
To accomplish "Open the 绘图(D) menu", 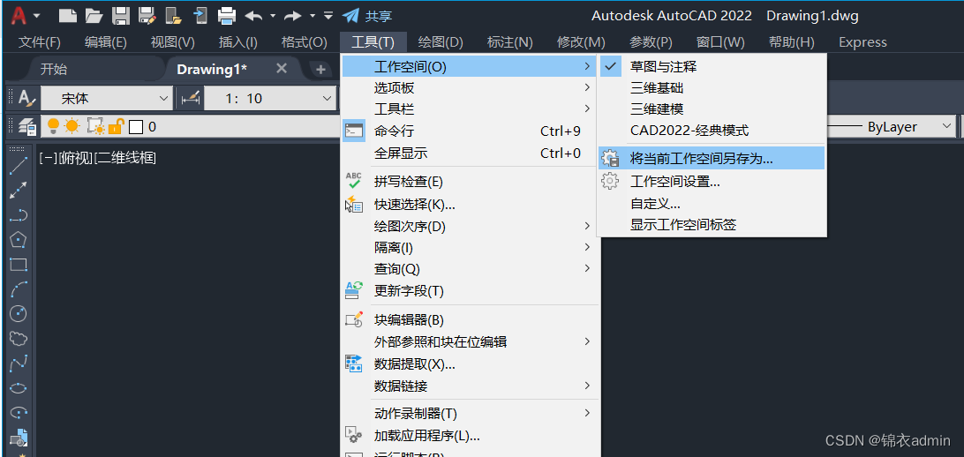I will pos(441,42).
